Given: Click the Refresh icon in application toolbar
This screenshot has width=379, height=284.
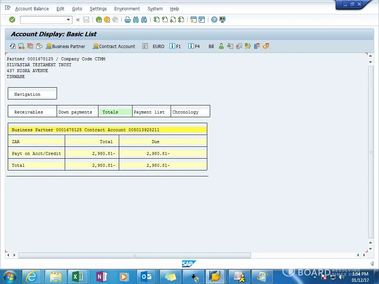Looking at the screenshot, I should click(x=13, y=46).
